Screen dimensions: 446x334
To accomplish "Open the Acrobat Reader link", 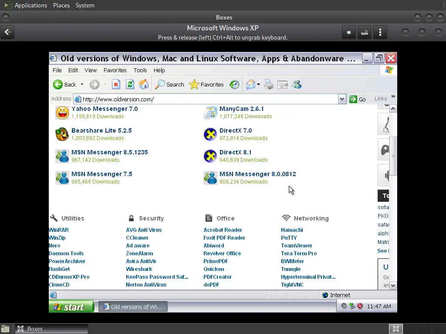I will [x=223, y=230].
